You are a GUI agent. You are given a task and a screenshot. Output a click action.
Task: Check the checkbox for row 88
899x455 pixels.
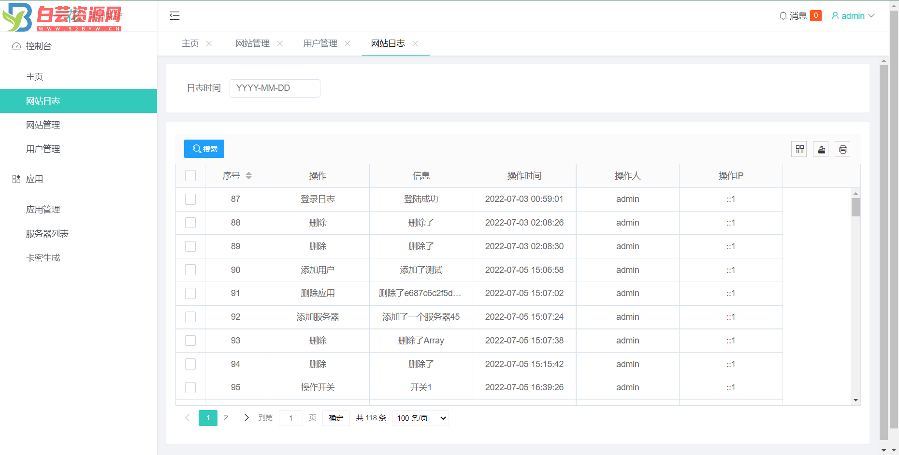tap(190, 223)
